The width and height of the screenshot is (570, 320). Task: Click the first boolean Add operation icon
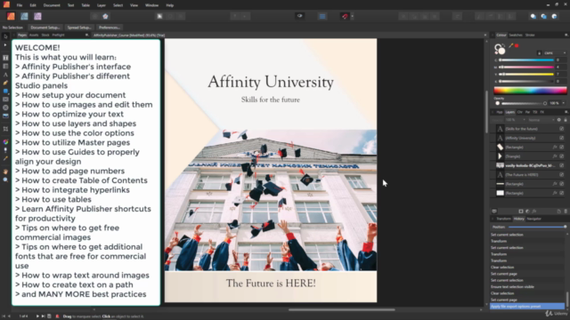point(533,16)
